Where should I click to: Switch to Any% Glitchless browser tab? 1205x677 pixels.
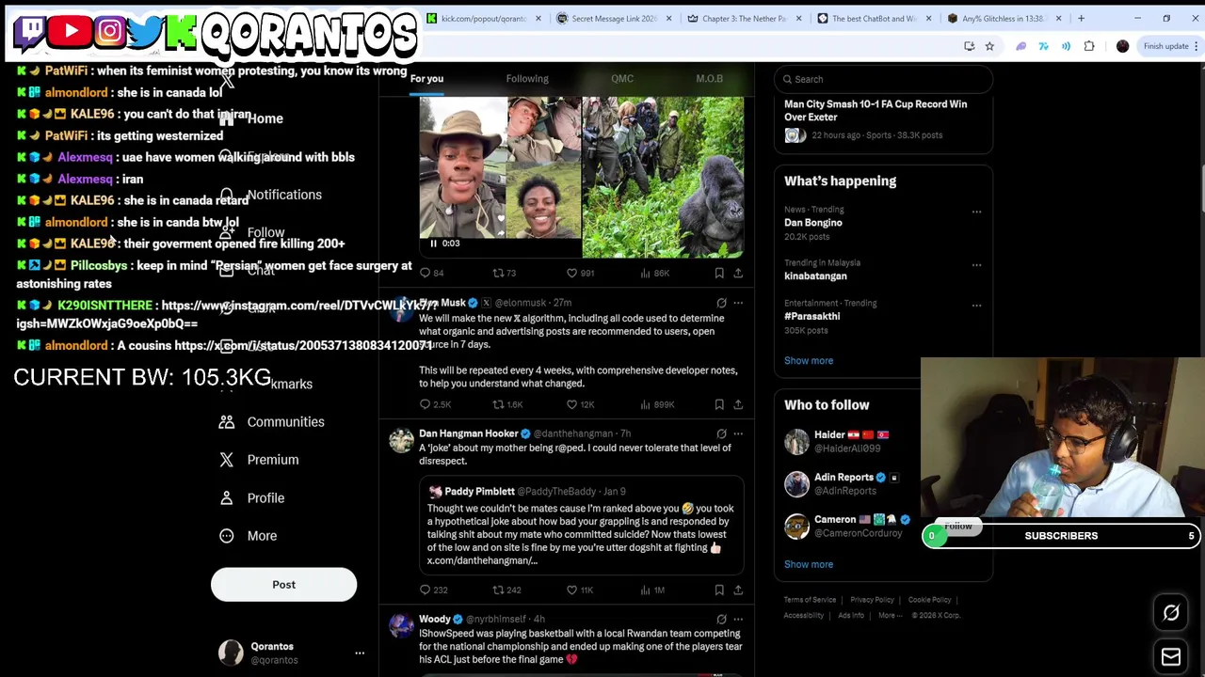point(1003,18)
